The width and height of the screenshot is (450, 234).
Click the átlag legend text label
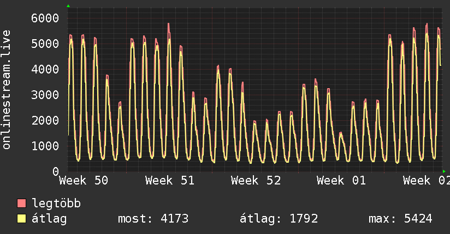(x=49, y=219)
